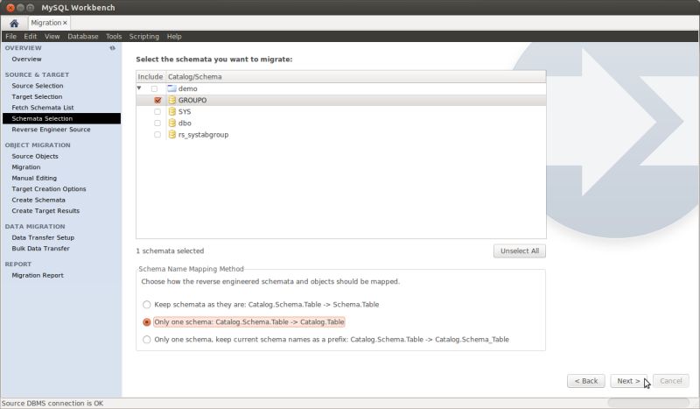Select the dbo schema row name
Viewport: 700px width, 409px height.
click(185, 123)
